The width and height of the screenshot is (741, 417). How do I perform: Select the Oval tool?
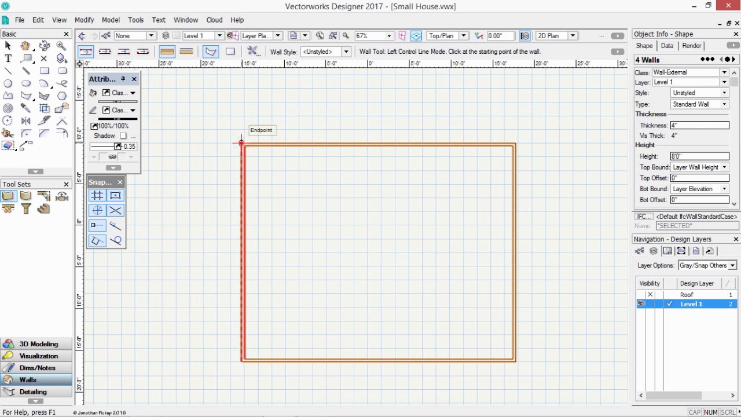pyautogui.click(x=25, y=83)
